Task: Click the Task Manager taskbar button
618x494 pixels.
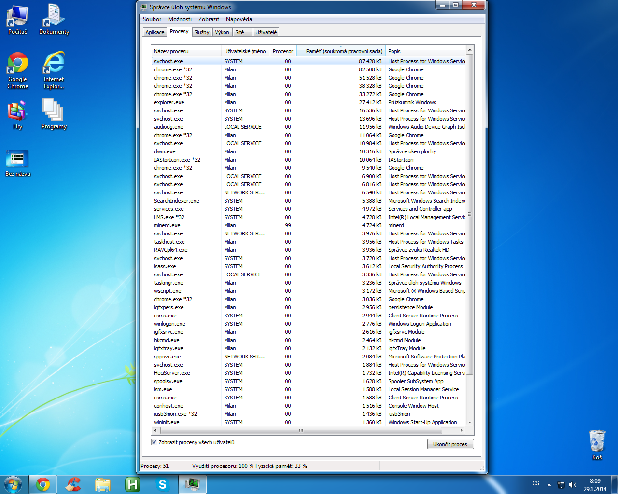Action: tap(193, 484)
